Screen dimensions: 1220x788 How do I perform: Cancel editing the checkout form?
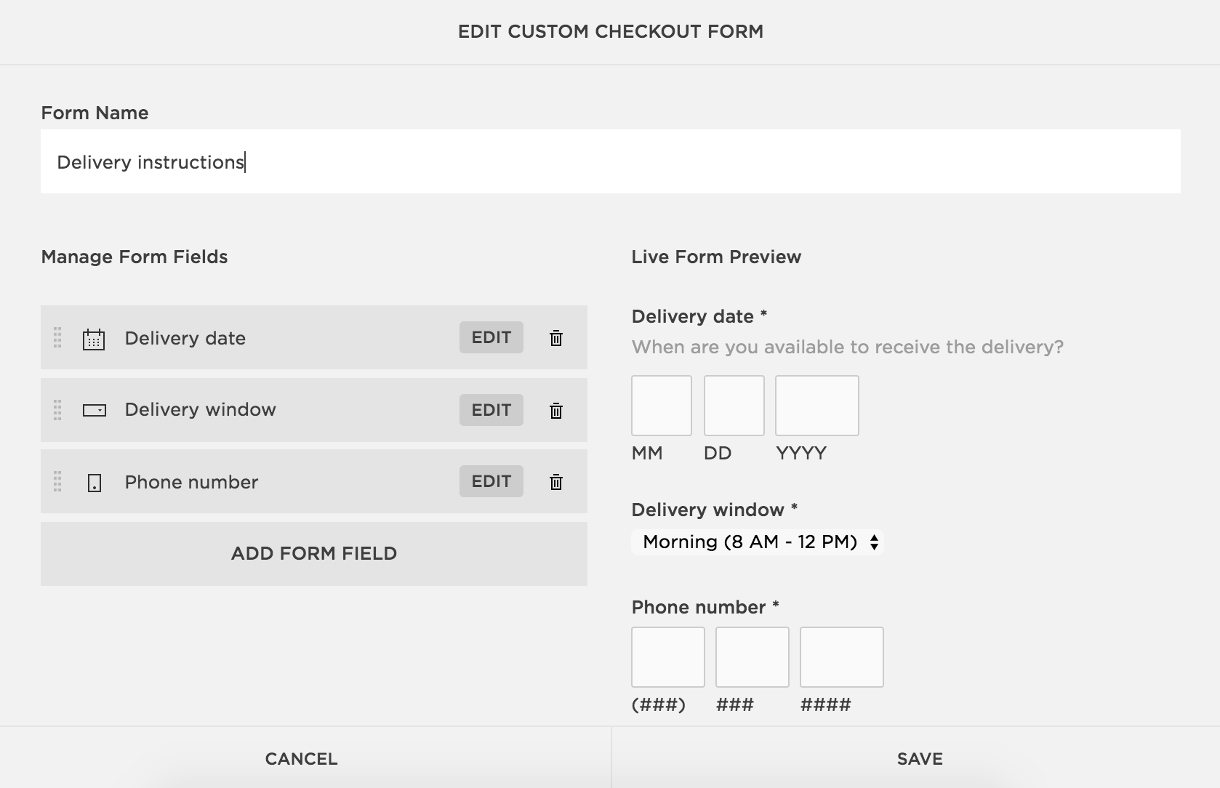[301, 759]
